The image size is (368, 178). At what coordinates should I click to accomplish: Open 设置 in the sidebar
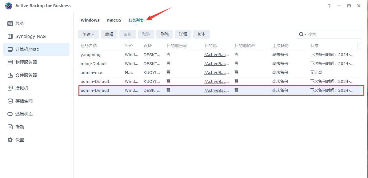click(x=36, y=140)
